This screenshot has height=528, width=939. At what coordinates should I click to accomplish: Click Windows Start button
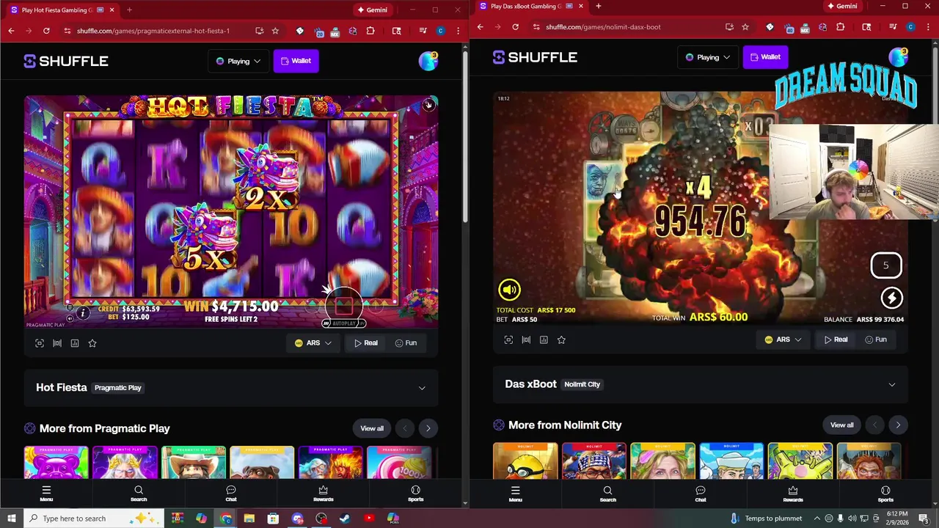click(x=12, y=518)
